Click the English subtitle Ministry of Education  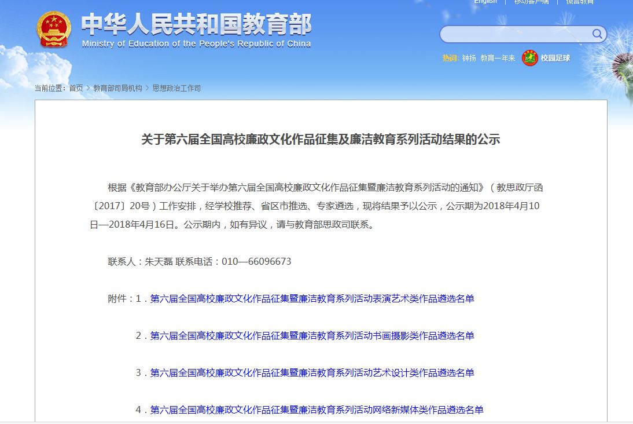pyautogui.click(x=196, y=44)
